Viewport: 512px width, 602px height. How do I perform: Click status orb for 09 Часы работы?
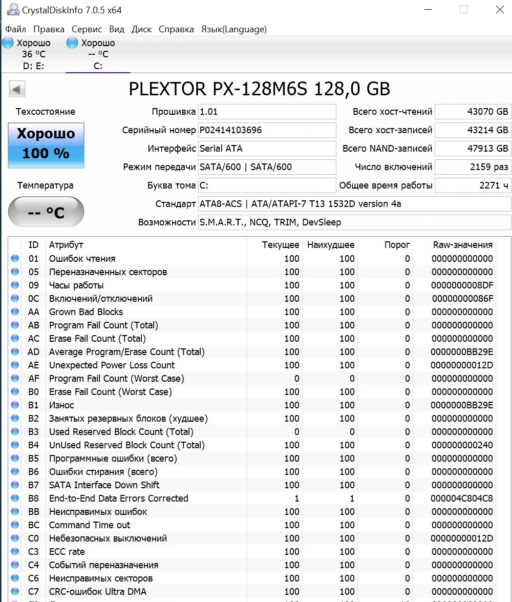point(15,285)
